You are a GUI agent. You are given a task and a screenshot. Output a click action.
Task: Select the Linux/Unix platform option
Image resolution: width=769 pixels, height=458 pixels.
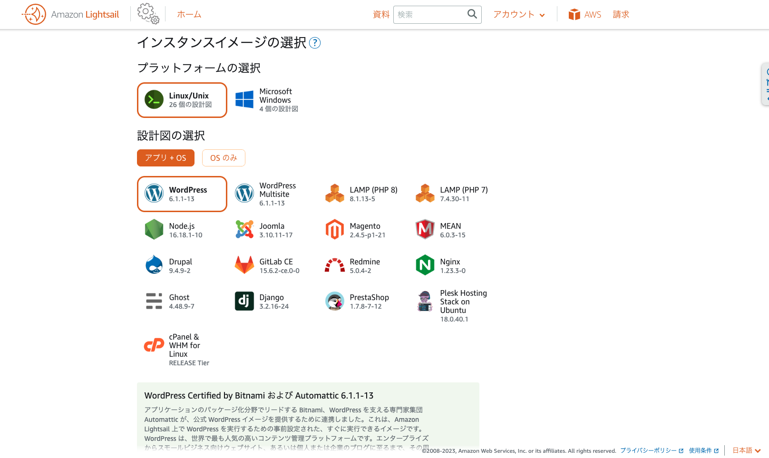pyautogui.click(x=182, y=100)
